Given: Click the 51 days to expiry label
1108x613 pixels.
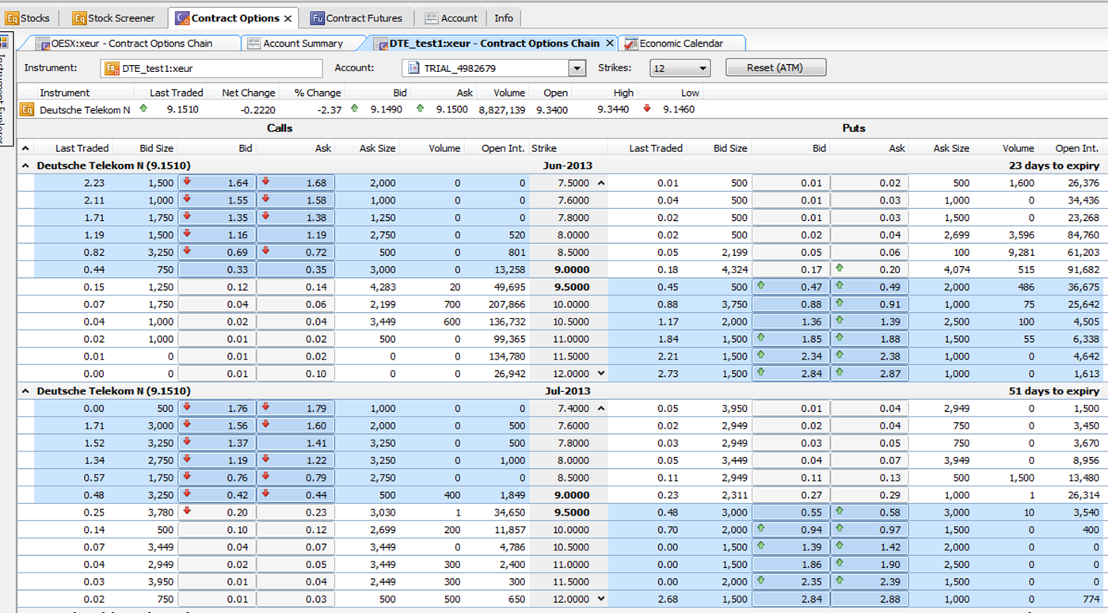Looking at the screenshot, I should click(x=1054, y=391).
